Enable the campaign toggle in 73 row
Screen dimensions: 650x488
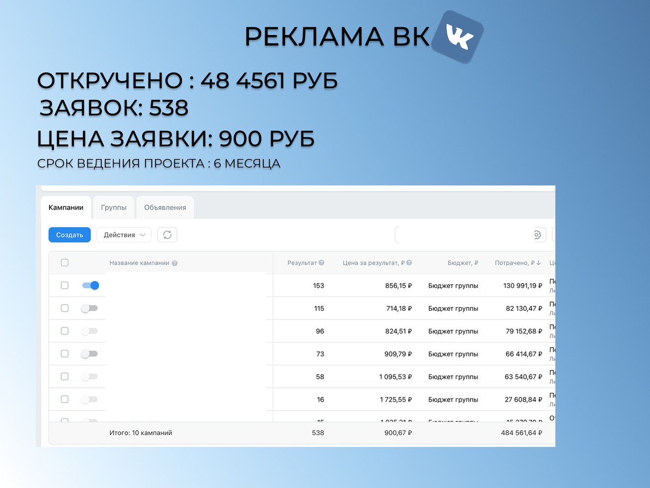(89, 354)
